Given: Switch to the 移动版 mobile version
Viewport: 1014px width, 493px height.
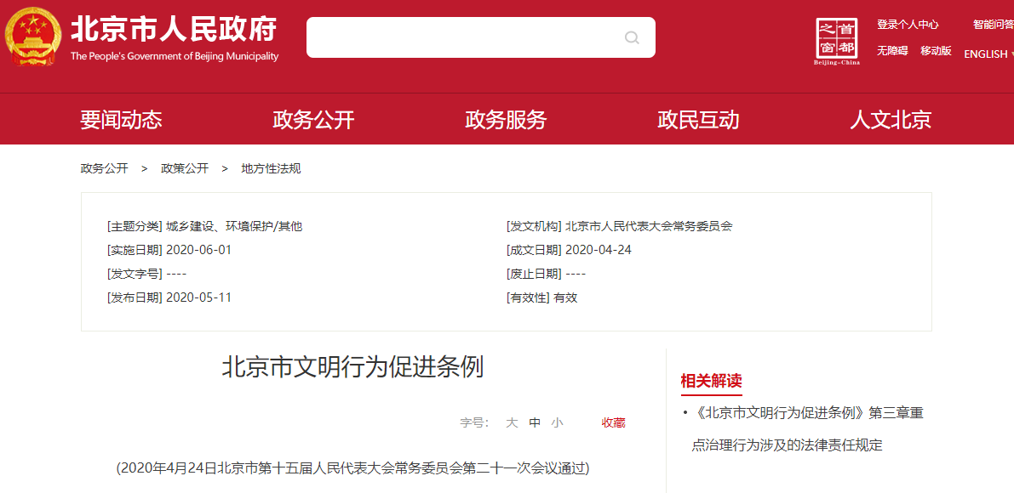Looking at the screenshot, I should (936, 51).
